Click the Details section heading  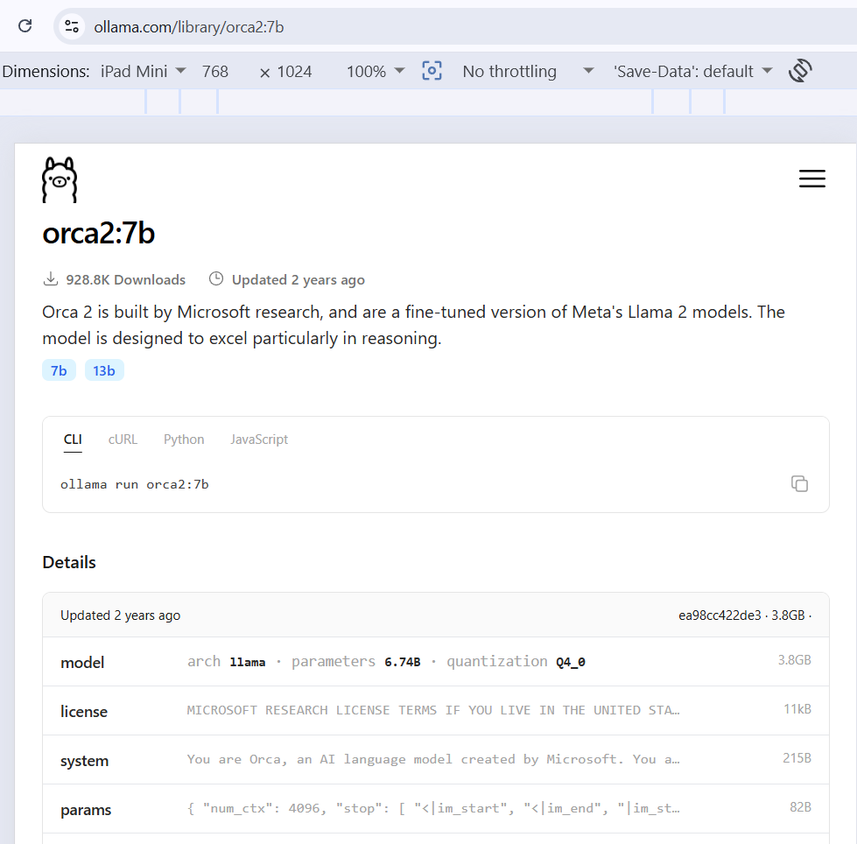coord(69,562)
